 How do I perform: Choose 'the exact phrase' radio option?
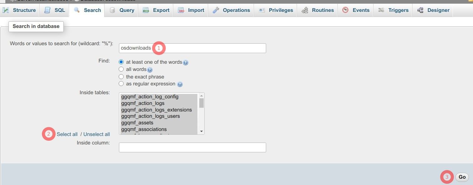point(121,77)
